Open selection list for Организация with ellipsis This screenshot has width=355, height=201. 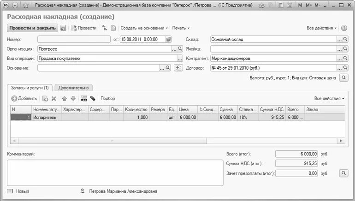click(x=174, y=49)
